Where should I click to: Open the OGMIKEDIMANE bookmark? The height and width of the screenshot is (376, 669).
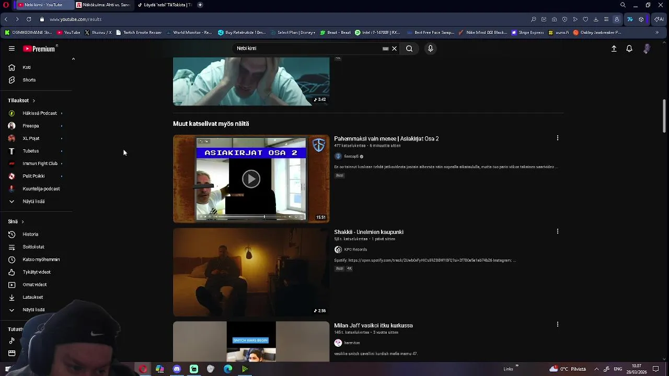pos(29,32)
